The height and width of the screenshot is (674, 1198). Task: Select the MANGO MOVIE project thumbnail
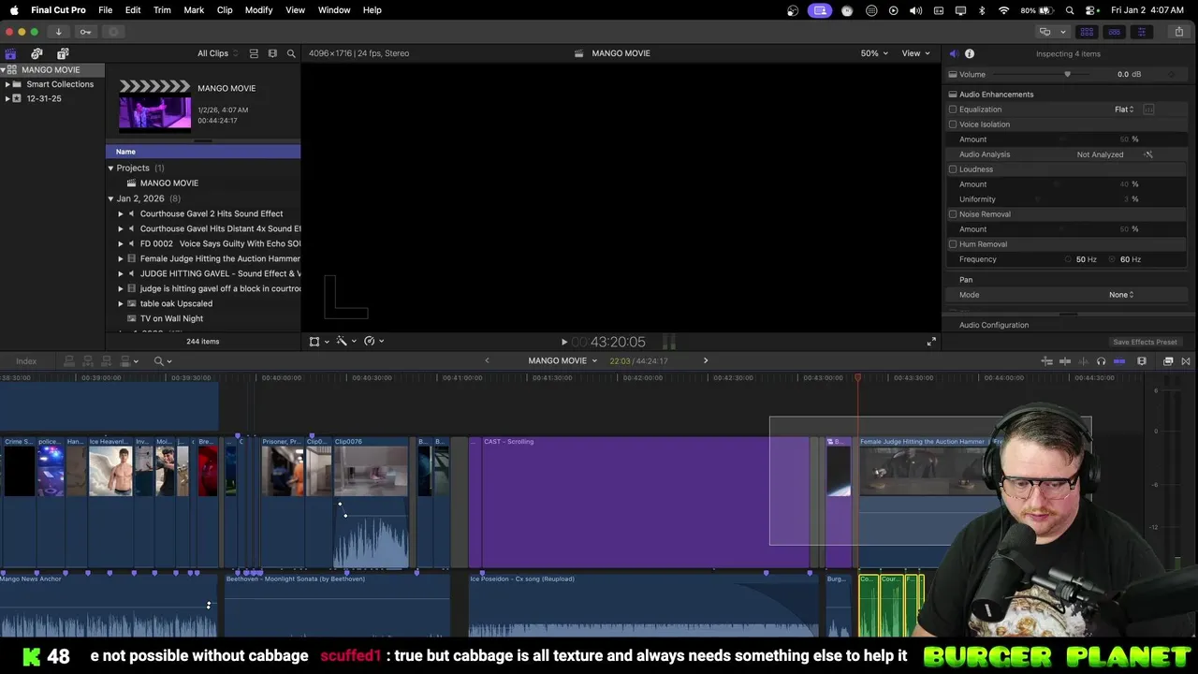pyautogui.click(x=154, y=107)
